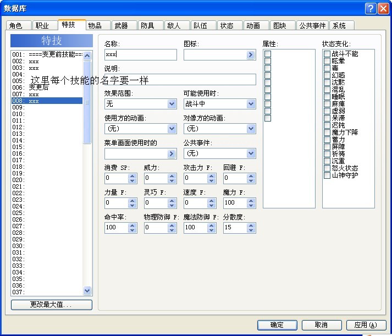This screenshot has height=336, width=392.
Task: Increase 物理防御 F value
Action: [x=172, y=225]
